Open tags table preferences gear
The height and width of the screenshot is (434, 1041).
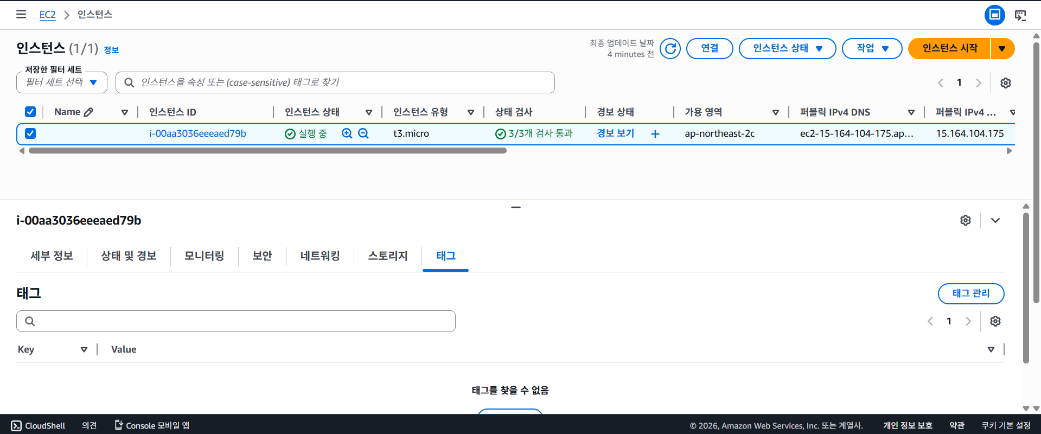[x=995, y=321]
